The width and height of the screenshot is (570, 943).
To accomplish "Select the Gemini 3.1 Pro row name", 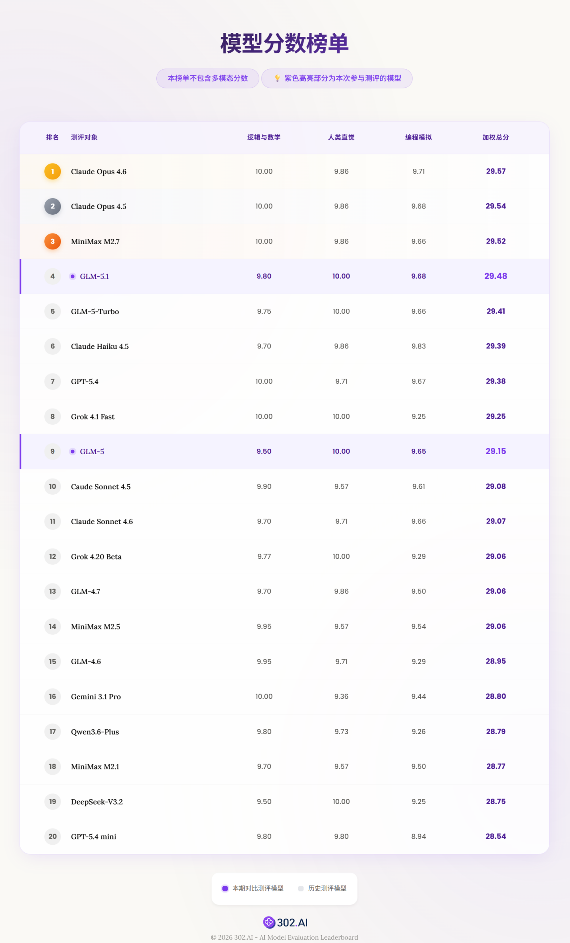I will 96,697.
